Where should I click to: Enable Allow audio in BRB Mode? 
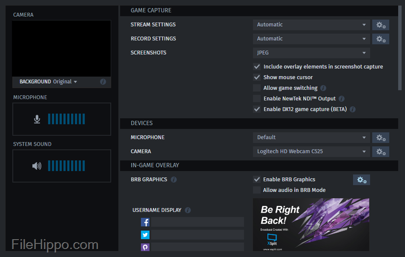tap(257, 190)
